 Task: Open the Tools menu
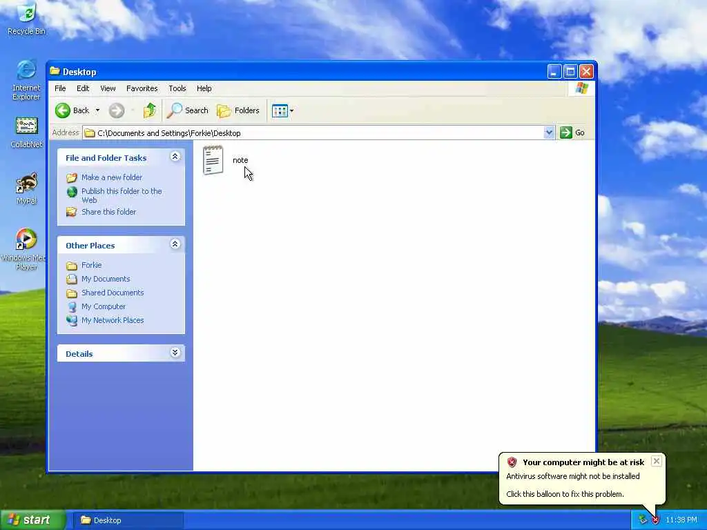[x=177, y=88]
